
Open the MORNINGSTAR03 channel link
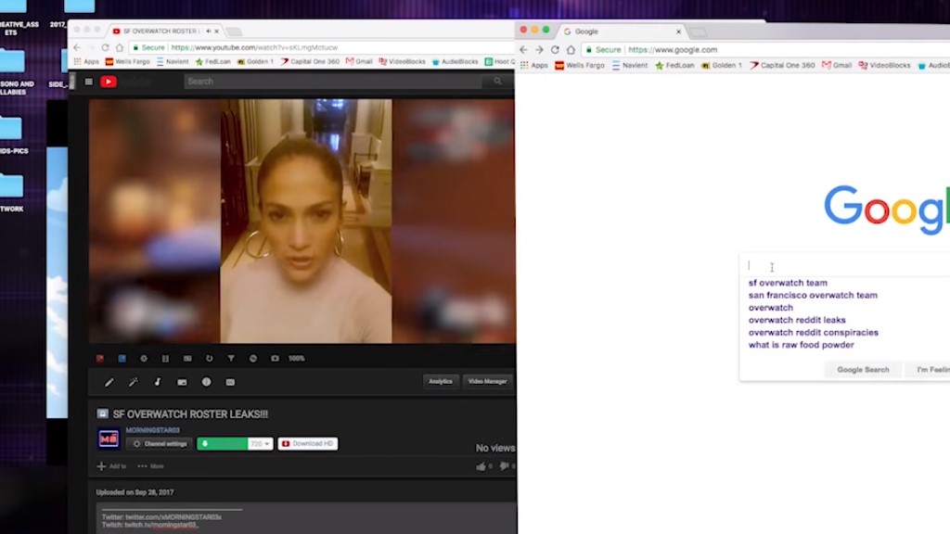(x=153, y=430)
